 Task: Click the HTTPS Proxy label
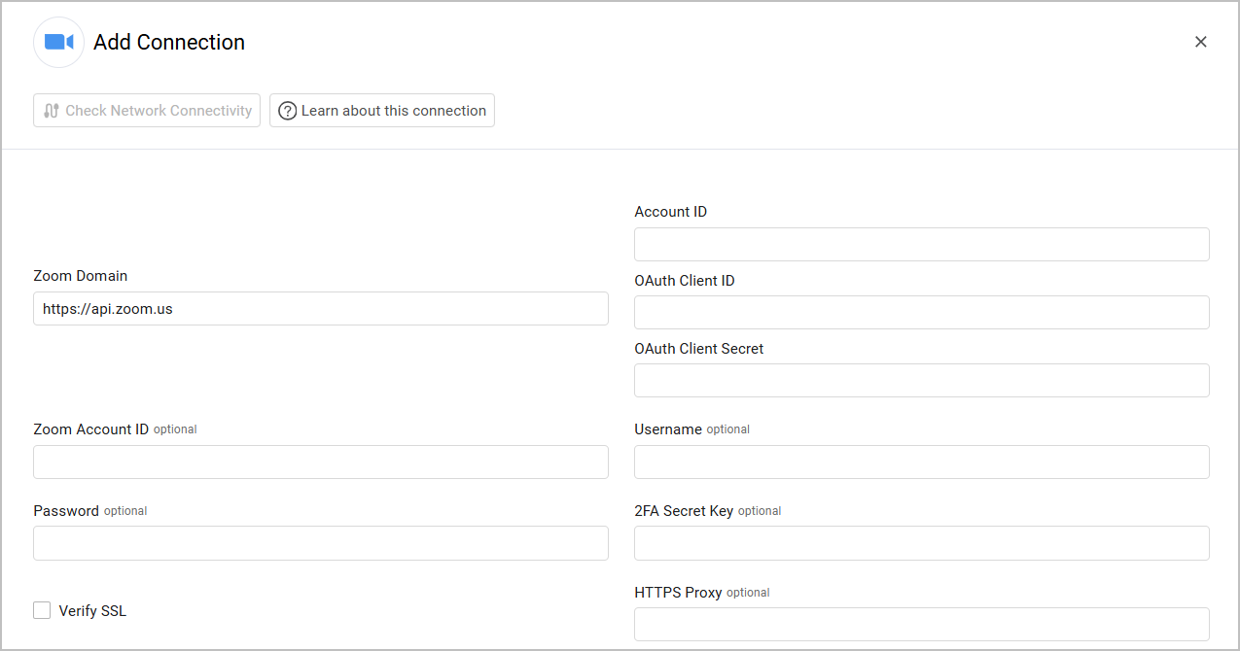pyautogui.click(x=678, y=592)
